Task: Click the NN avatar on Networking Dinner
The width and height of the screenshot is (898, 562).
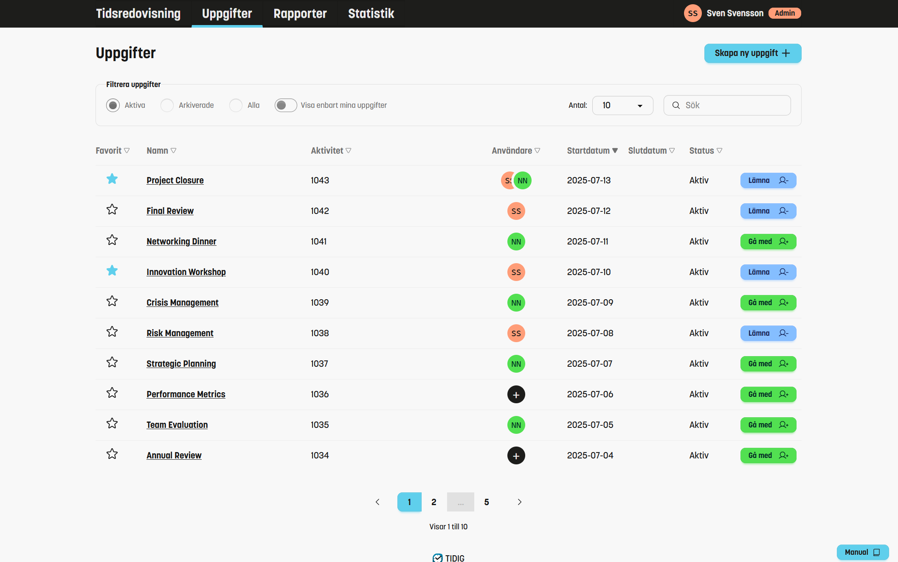Action: [x=516, y=242]
